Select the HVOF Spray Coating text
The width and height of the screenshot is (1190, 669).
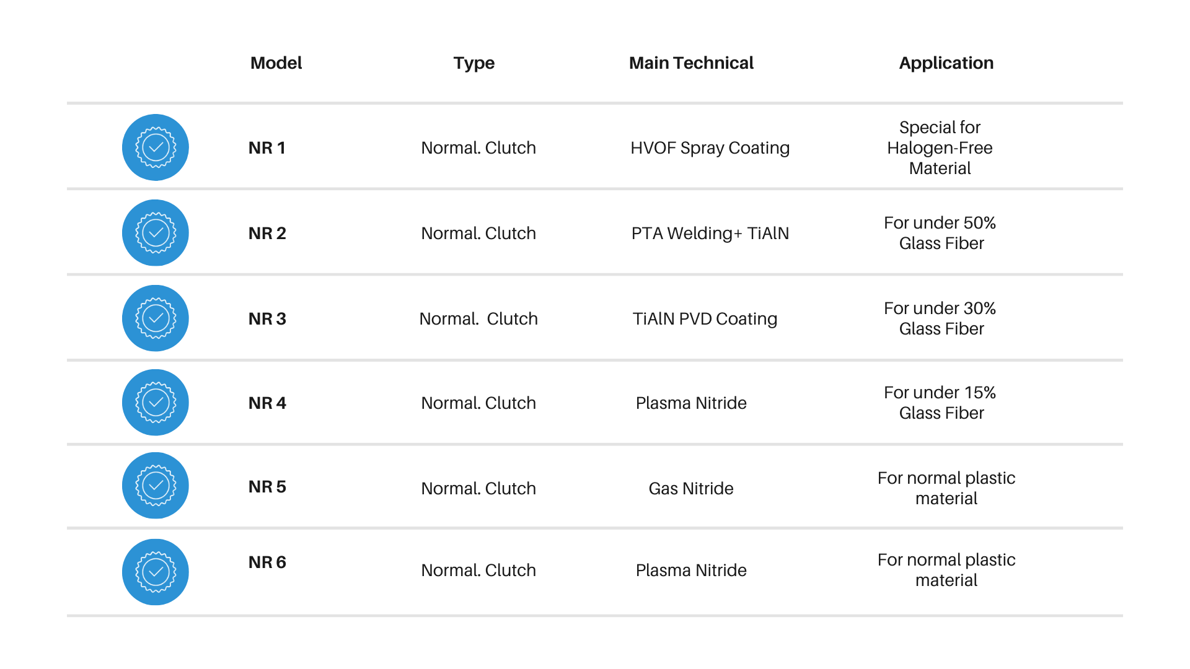tap(710, 148)
